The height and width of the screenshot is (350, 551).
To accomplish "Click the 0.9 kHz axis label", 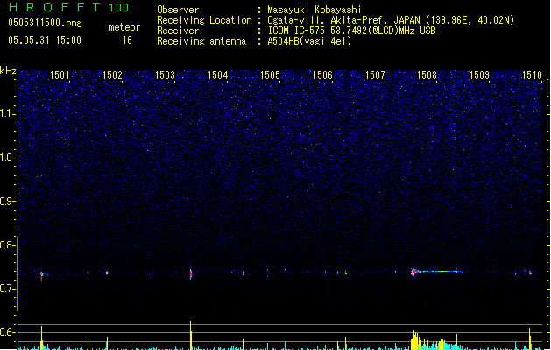I will click(7, 201).
